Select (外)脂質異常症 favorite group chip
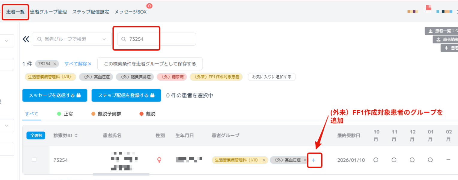The width and height of the screenshot is (458, 180). tap(135, 77)
